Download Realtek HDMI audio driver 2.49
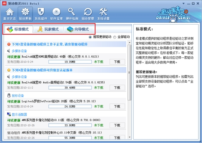The width and height of the screenshot is (202, 143). (x=117, y=62)
